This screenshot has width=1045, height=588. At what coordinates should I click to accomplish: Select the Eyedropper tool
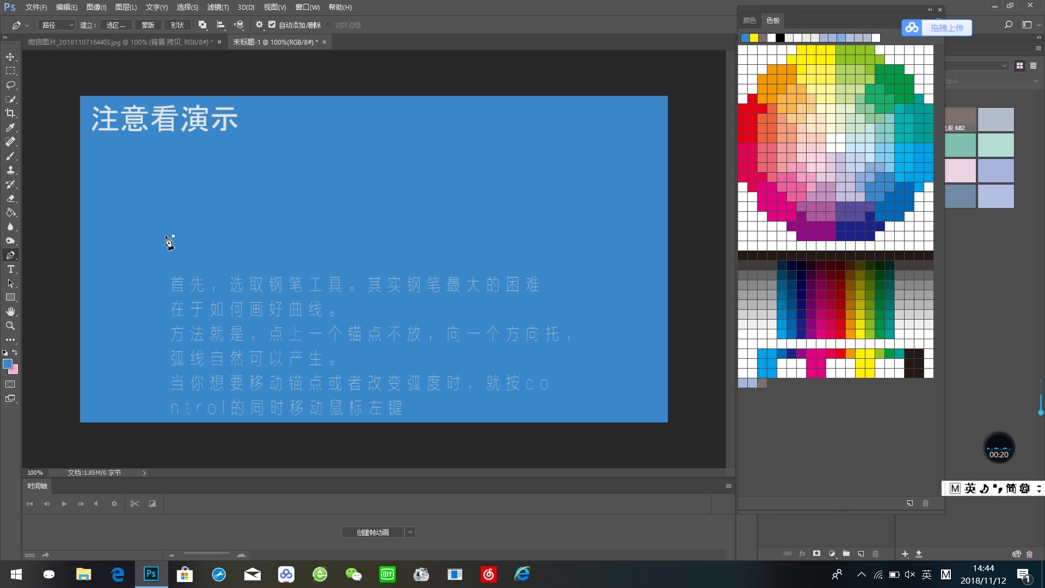tap(10, 127)
